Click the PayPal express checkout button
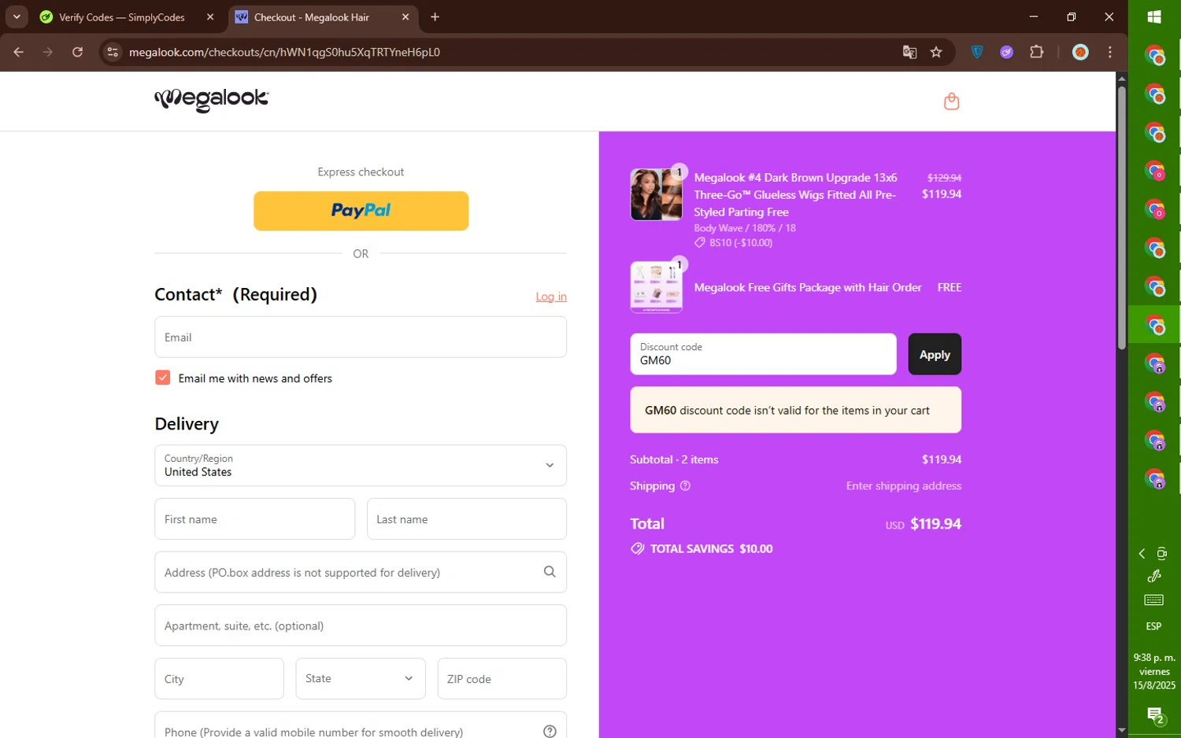1181x738 pixels. 361,211
